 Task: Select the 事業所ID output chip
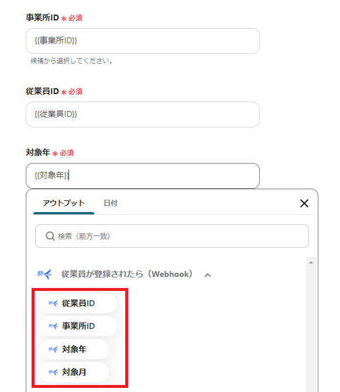pos(78,326)
